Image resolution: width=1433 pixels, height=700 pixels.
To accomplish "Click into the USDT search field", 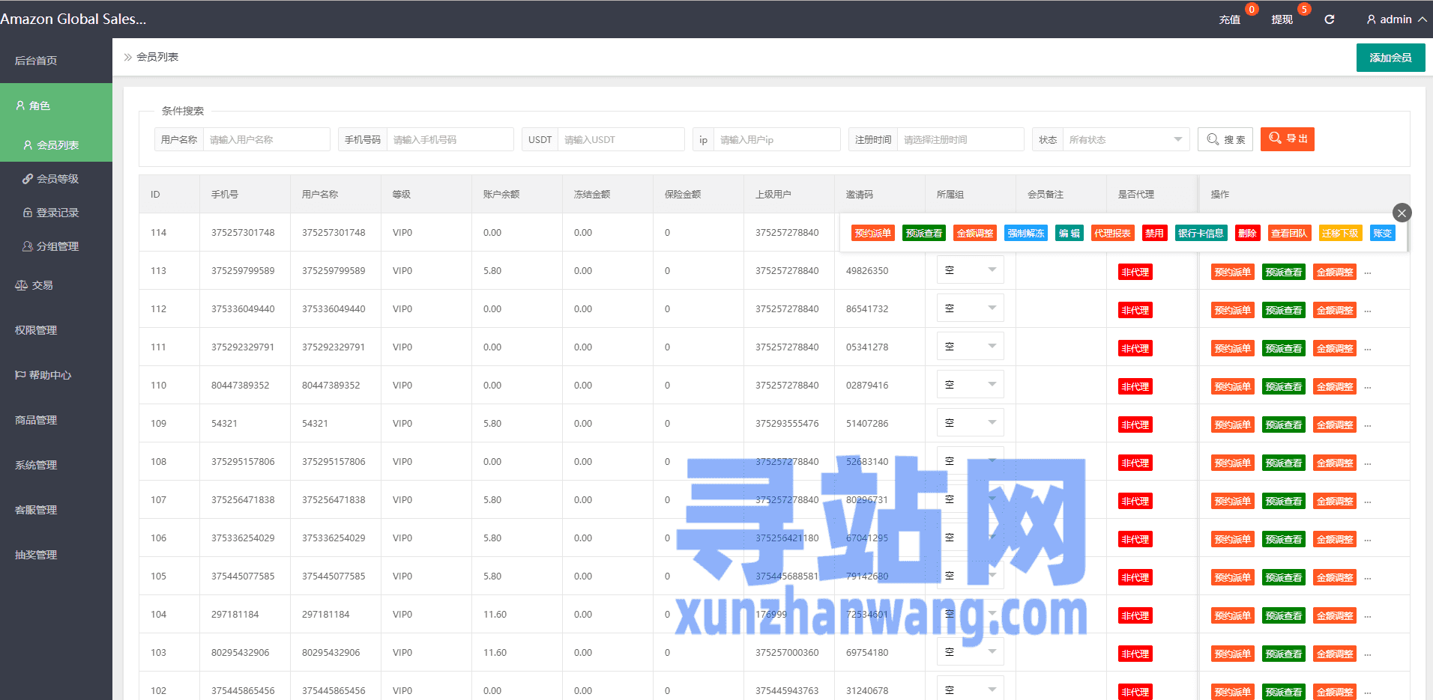I will [621, 139].
